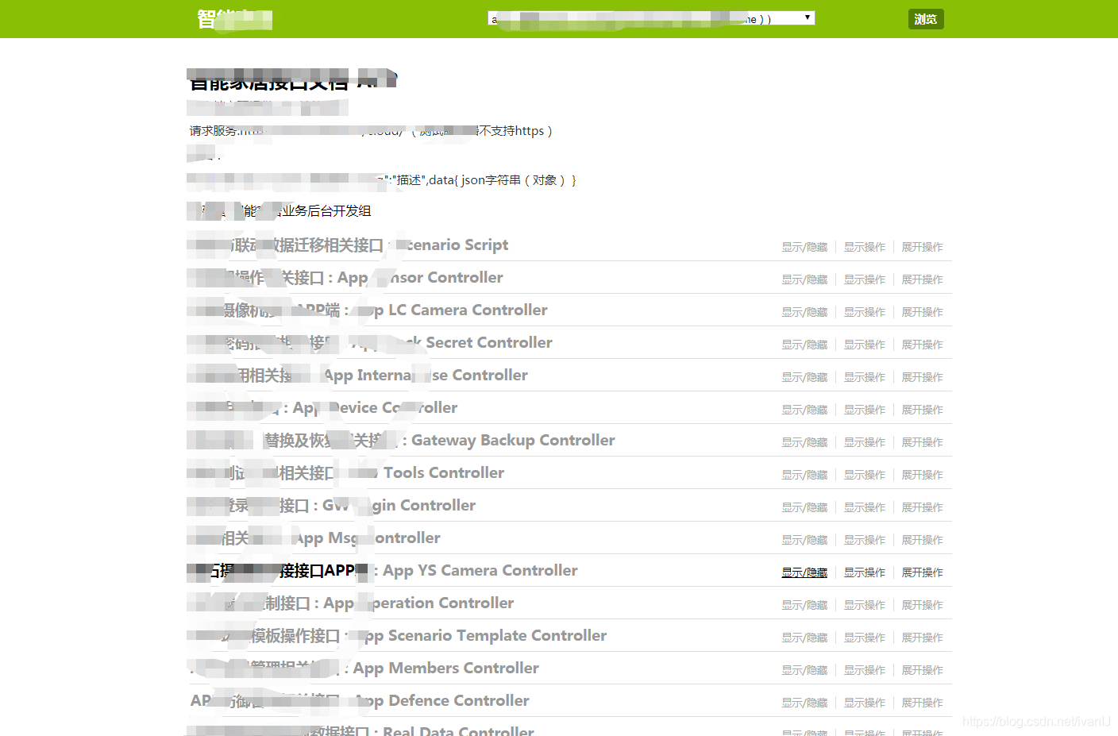Expand operations for App Device Controller
Screen dimensions: 1118x736
click(922, 409)
